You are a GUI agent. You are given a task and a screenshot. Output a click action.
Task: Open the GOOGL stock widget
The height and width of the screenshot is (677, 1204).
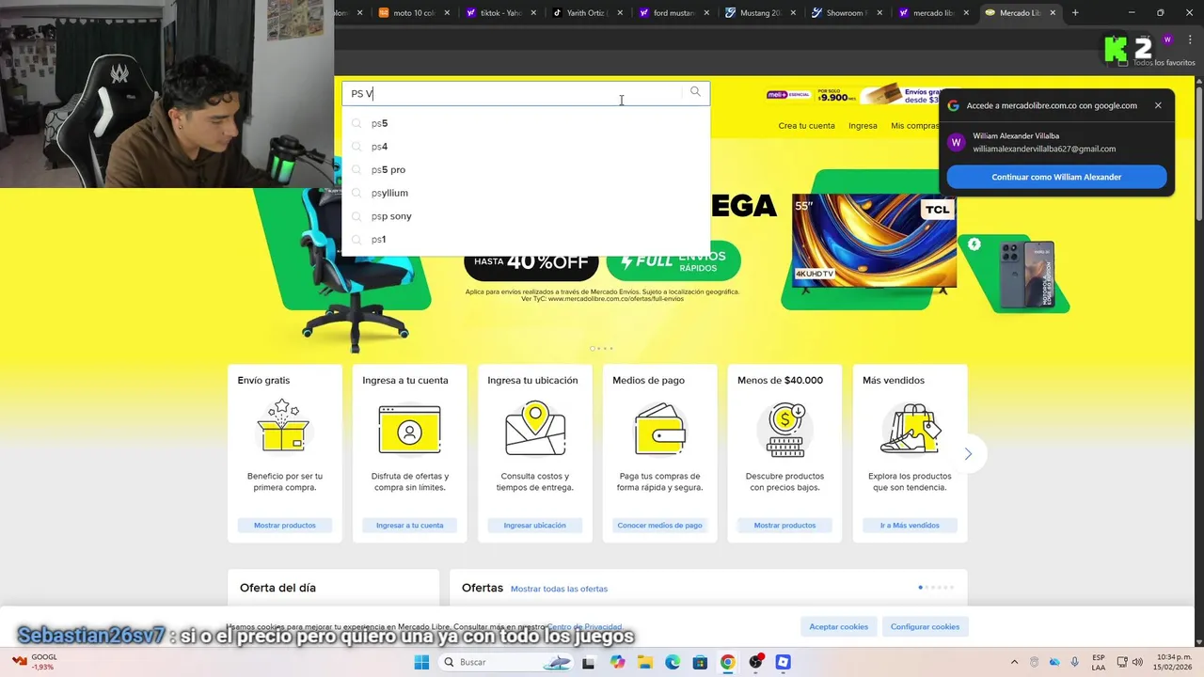35,662
